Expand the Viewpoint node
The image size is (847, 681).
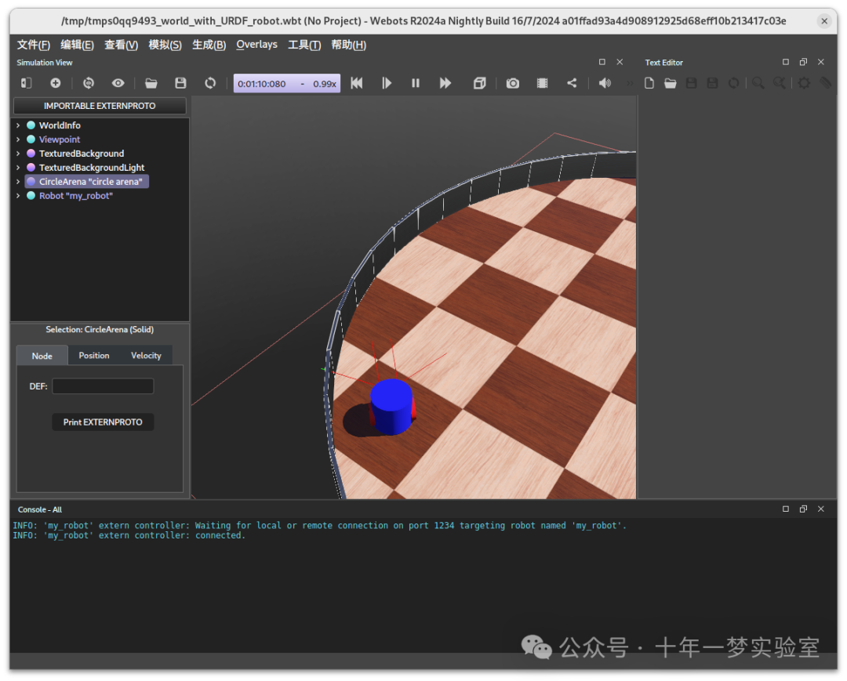click(18, 139)
